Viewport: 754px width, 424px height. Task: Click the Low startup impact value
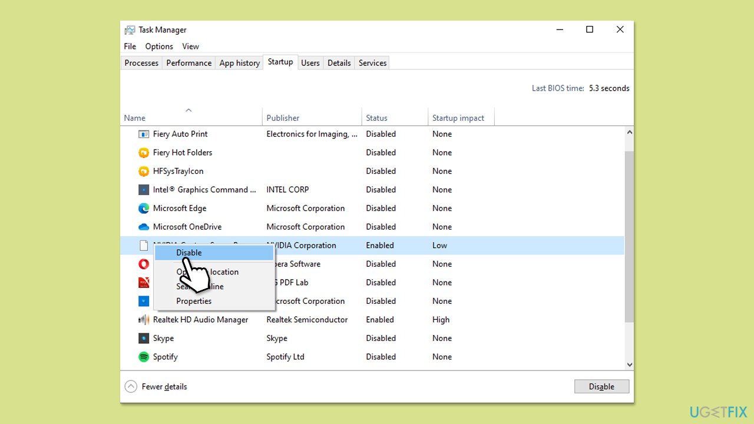[439, 246]
